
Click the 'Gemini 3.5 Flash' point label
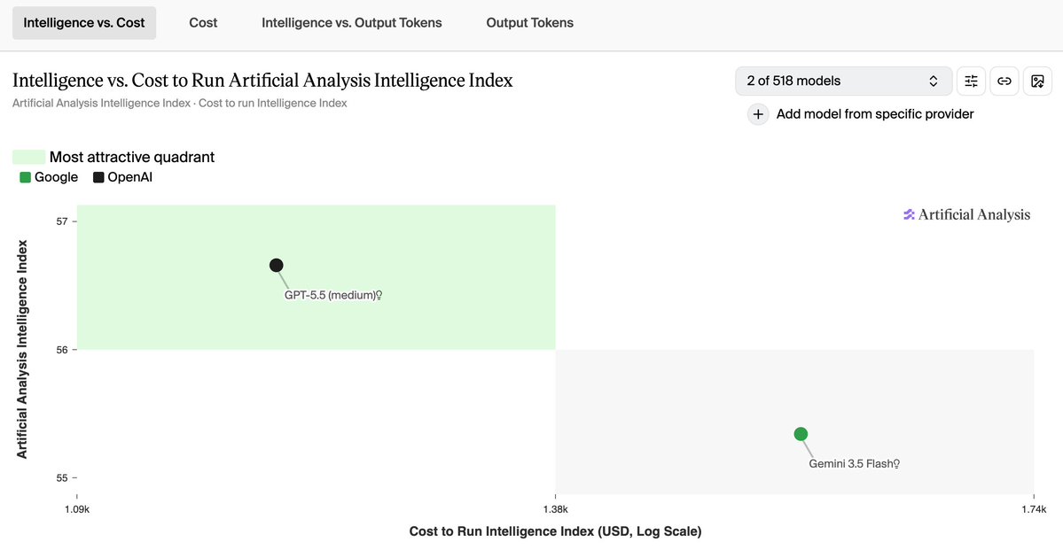coord(850,464)
